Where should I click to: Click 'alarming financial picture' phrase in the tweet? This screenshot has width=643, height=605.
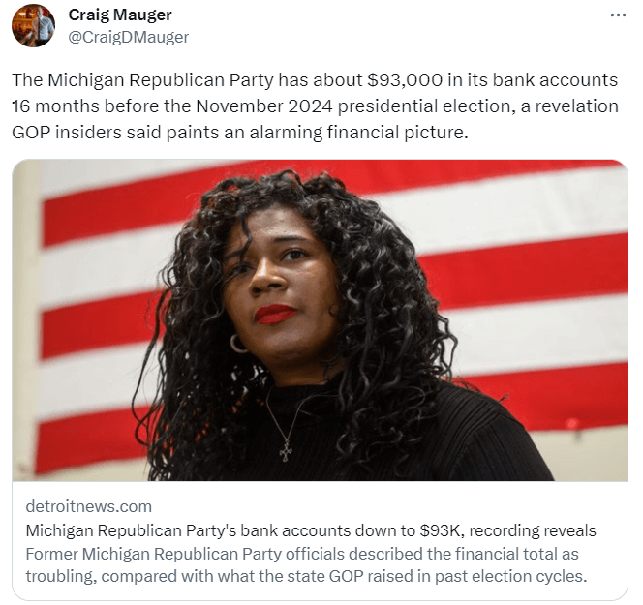tap(358, 133)
